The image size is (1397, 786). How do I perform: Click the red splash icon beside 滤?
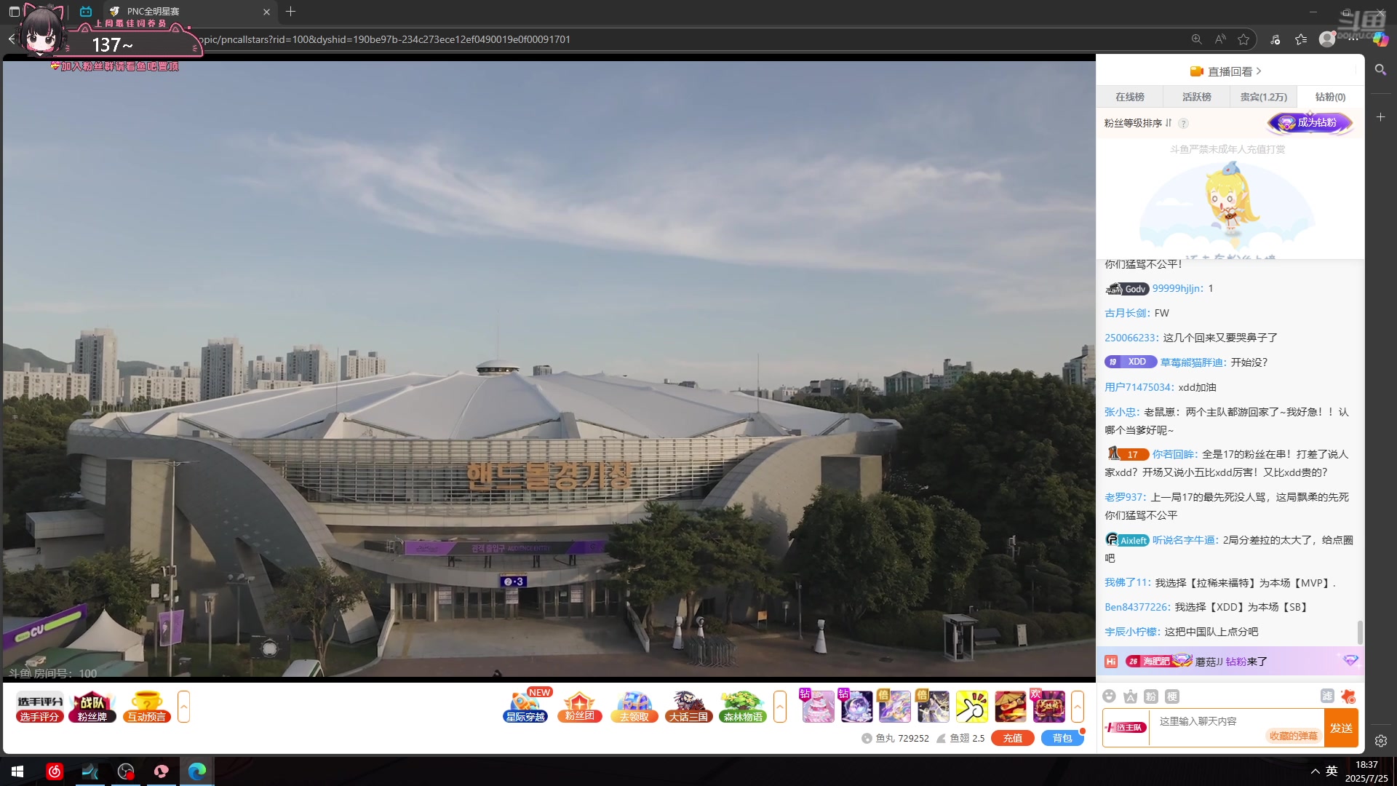pos(1348,696)
